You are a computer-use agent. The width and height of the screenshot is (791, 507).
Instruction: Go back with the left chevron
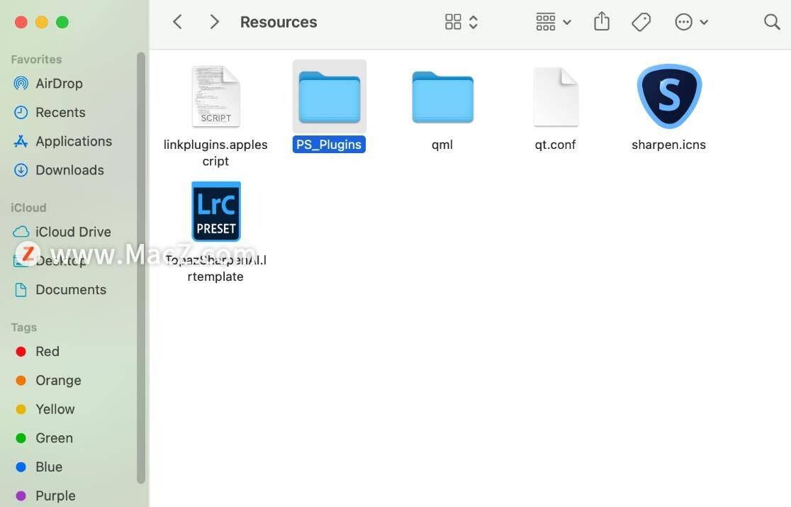pos(178,22)
